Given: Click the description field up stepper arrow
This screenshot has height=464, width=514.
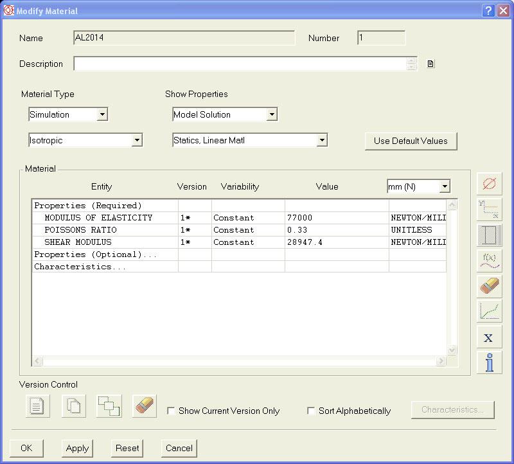Looking at the screenshot, I should [x=411, y=60].
